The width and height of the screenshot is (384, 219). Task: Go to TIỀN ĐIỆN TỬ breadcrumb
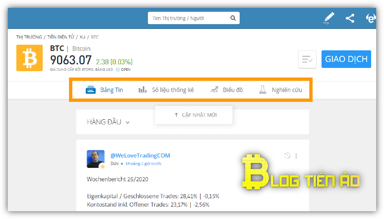[x=61, y=37]
